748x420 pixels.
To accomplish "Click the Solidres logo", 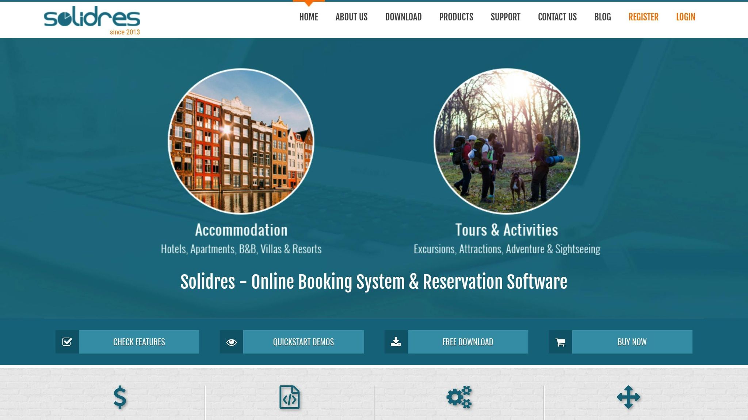I will 92,18.
